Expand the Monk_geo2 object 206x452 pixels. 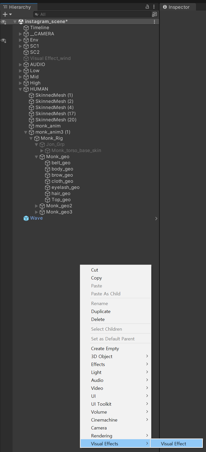click(37, 206)
